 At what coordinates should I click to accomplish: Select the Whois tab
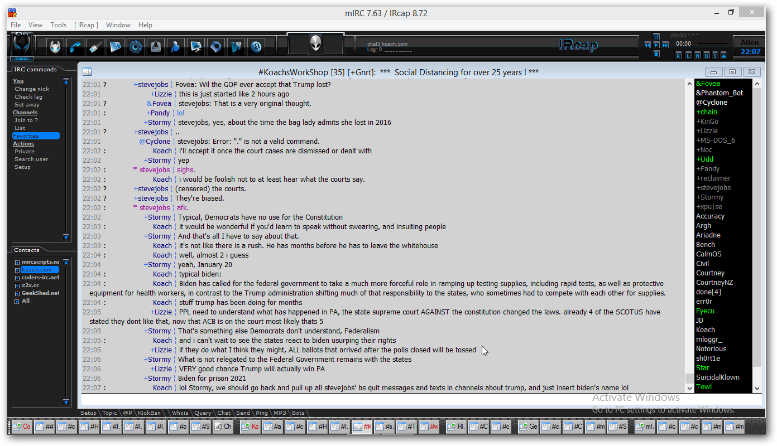(180, 413)
